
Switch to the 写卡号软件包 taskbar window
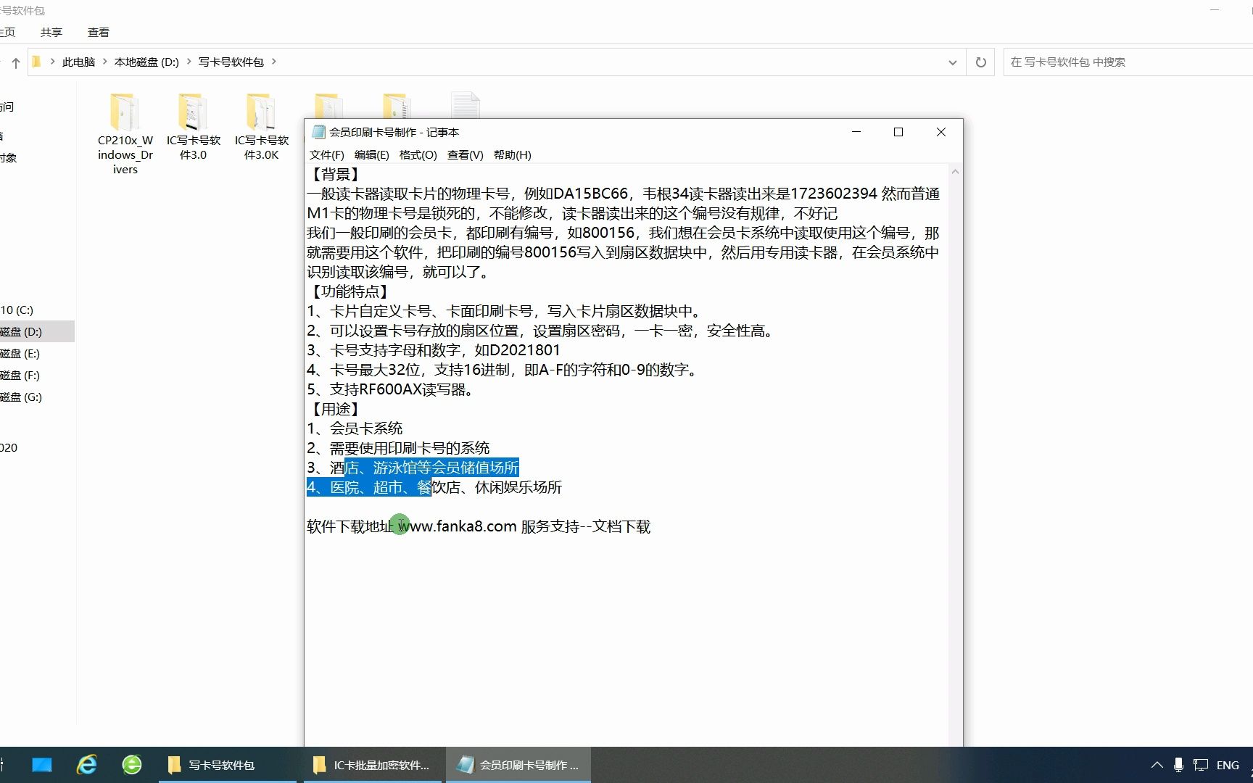tap(228, 765)
